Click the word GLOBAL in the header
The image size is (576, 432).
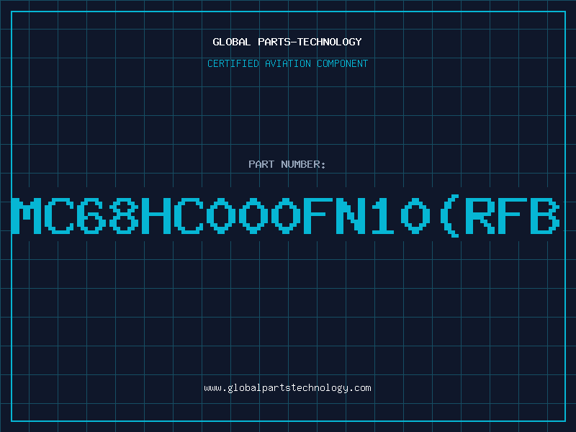point(231,42)
